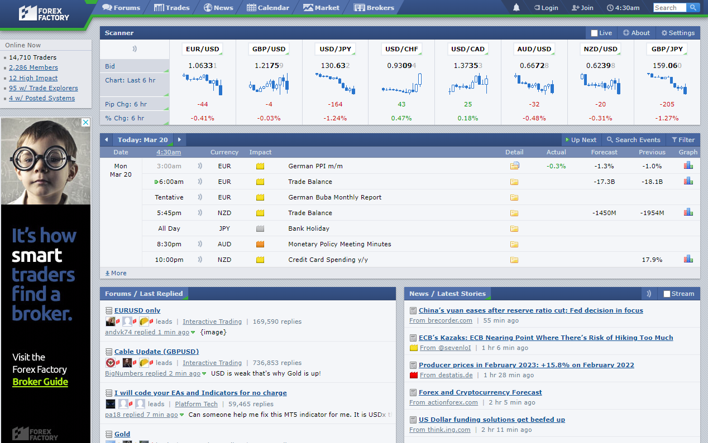The image size is (708, 443).
Task: Click story icon beside US Dollar funding story
Action: tap(413, 420)
